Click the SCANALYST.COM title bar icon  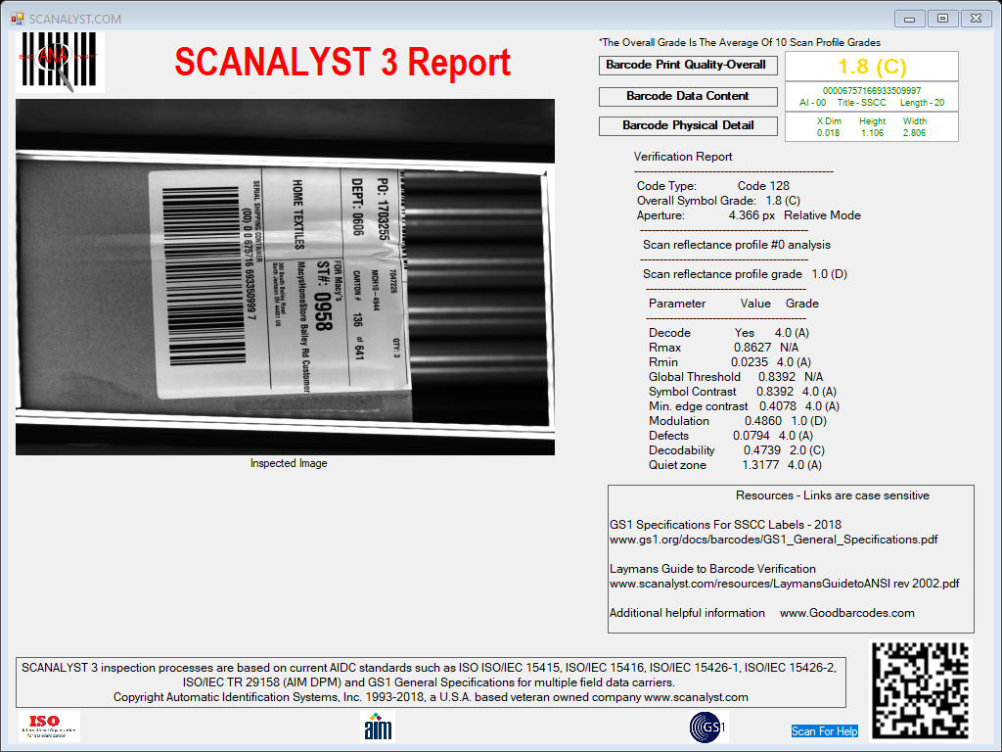[18, 20]
